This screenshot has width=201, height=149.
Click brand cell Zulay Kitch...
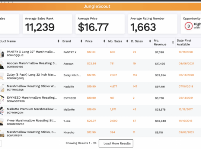tap(72, 75)
